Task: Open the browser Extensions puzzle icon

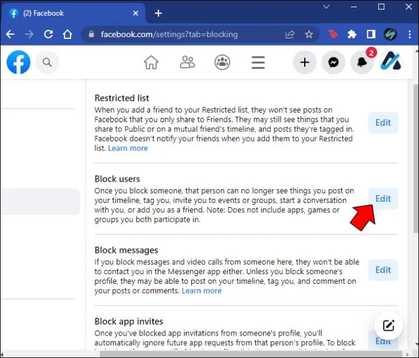Action: 352,34
